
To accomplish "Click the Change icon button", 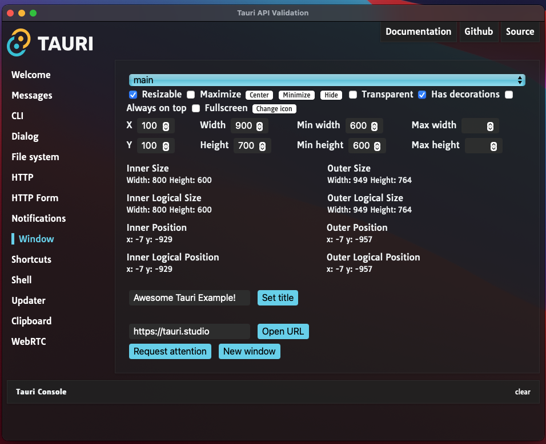I will [x=274, y=109].
